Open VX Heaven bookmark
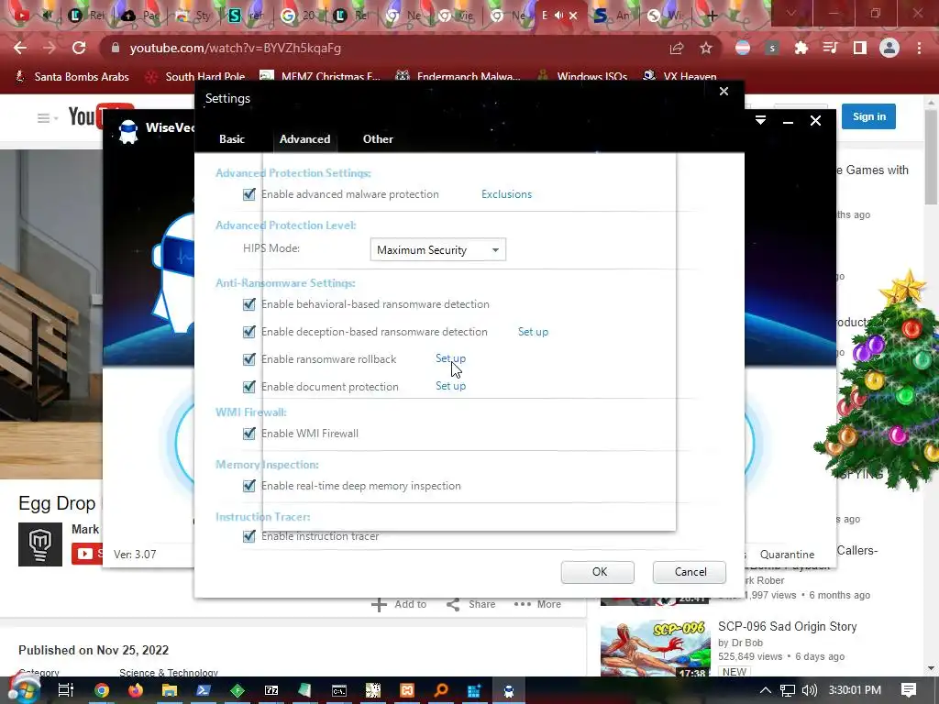Image resolution: width=939 pixels, height=704 pixels. tap(679, 77)
